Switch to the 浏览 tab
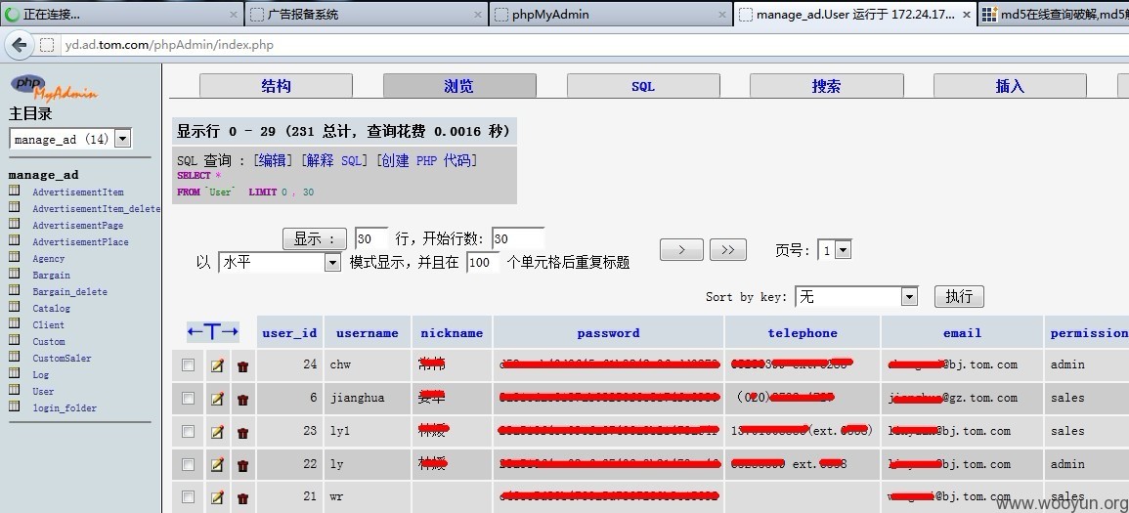Screen dimensions: 1129x513 coord(459,86)
